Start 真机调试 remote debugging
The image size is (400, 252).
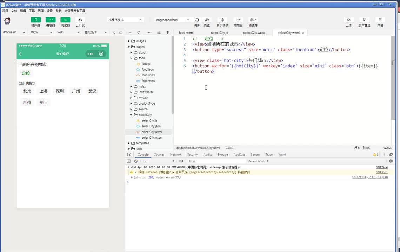222,20
